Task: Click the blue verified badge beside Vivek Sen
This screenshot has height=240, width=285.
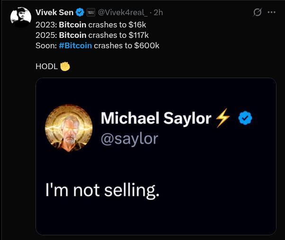Action: pos(80,12)
